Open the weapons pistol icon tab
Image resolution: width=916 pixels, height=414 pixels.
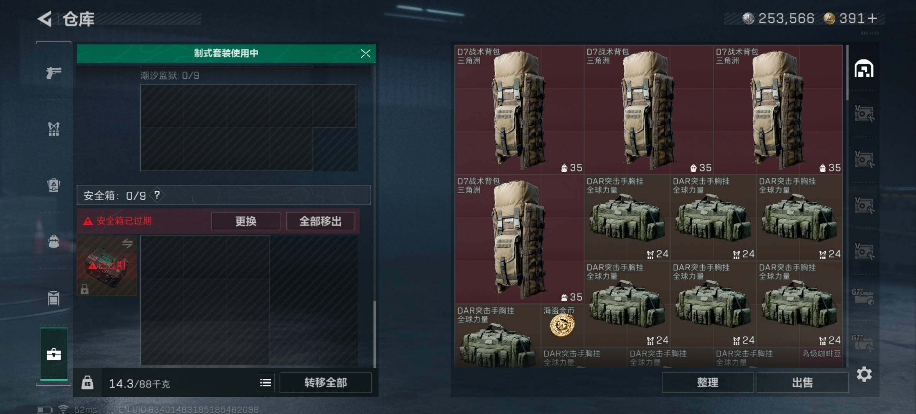coord(54,72)
